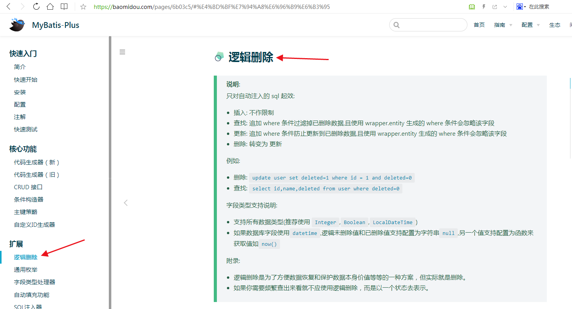Open 主键策略 in the sidebar
The height and width of the screenshot is (309, 572).
coord(26,212)
